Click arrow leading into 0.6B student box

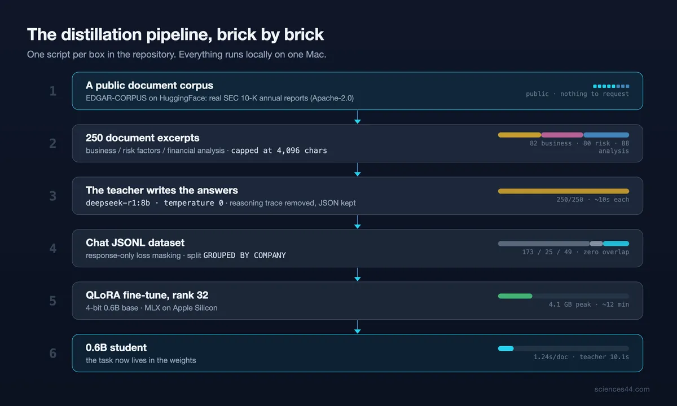click(358, 327)
